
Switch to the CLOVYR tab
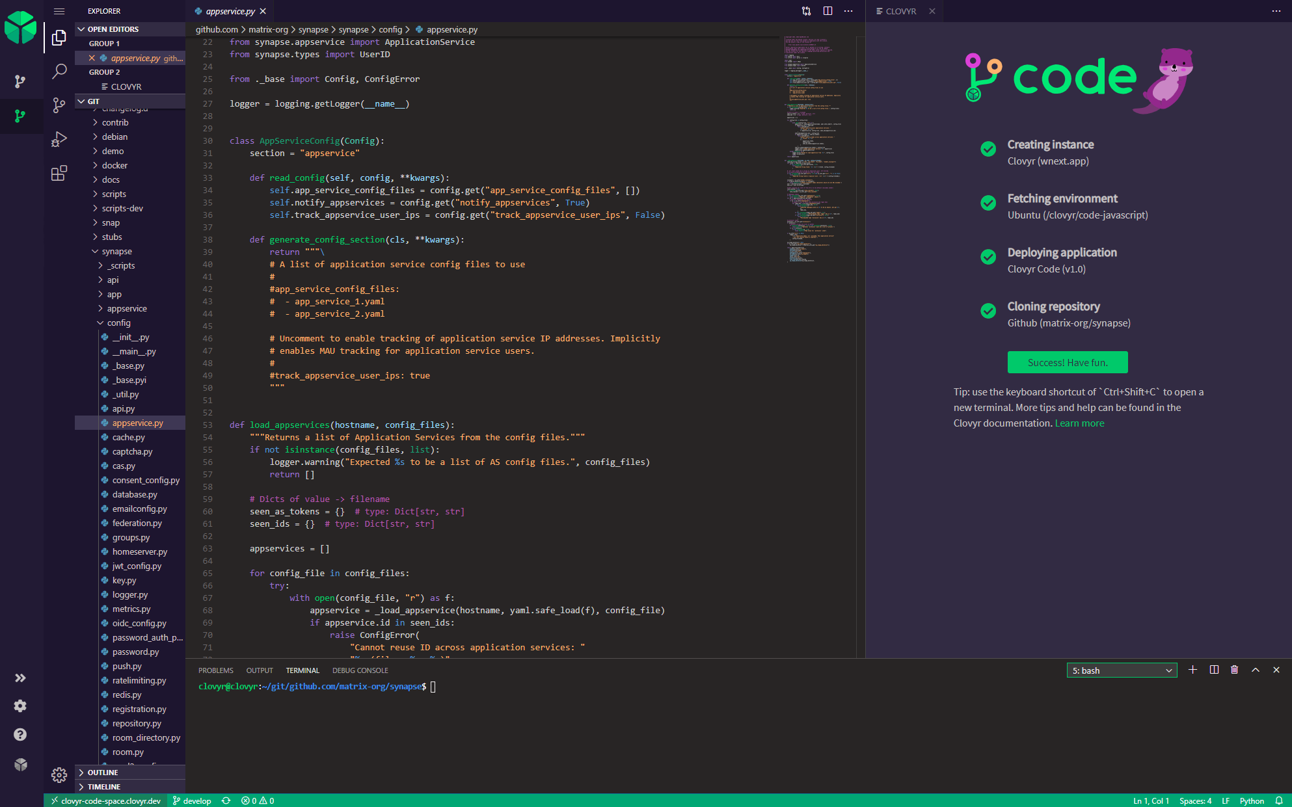(901, 11)
